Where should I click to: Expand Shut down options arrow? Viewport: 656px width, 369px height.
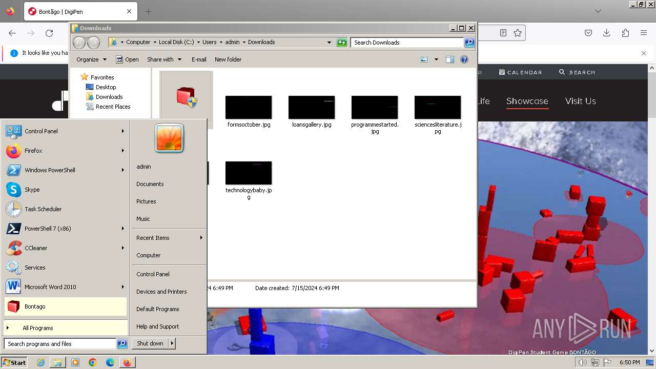172,343
